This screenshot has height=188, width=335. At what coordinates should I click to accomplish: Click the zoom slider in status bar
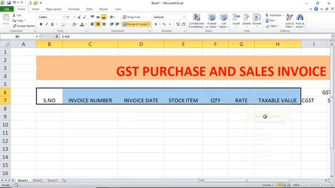pyautogui.click(x=320, y=185)
